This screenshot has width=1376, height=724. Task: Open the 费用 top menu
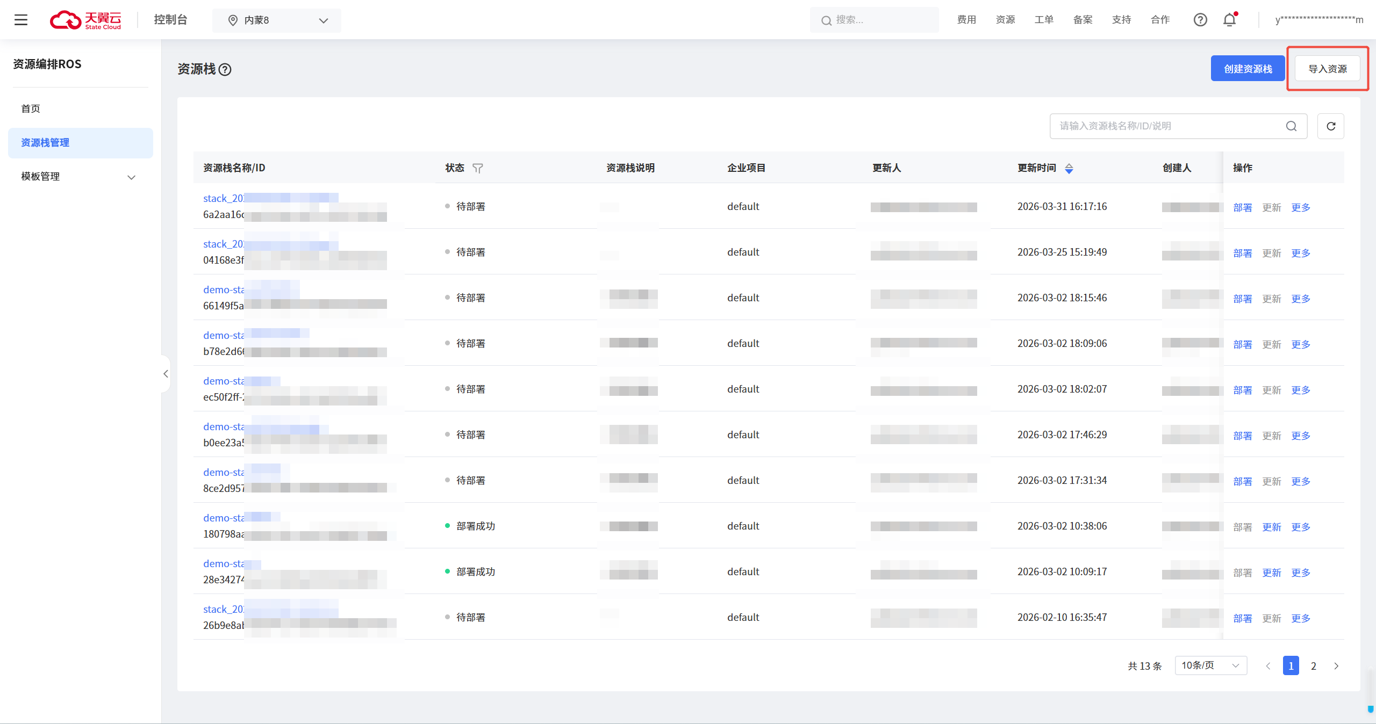[966, 20]
